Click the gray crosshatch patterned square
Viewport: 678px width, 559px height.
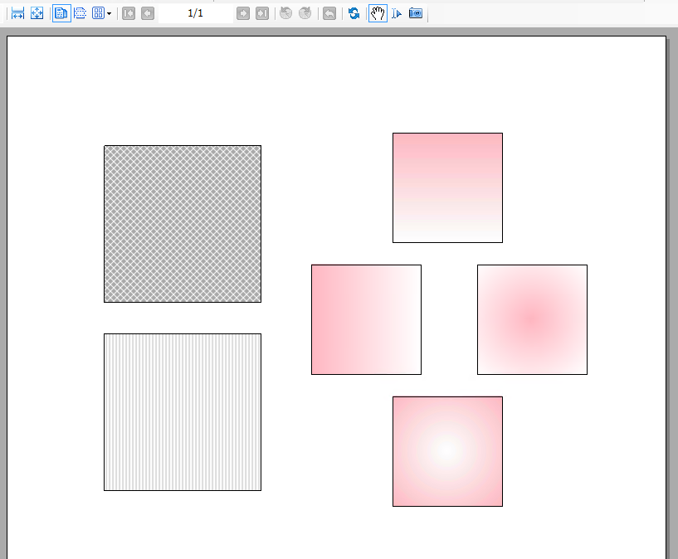183,224
